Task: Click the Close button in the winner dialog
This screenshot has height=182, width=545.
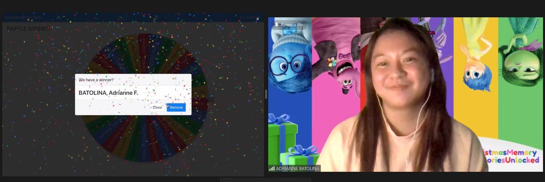Action: 157,108
